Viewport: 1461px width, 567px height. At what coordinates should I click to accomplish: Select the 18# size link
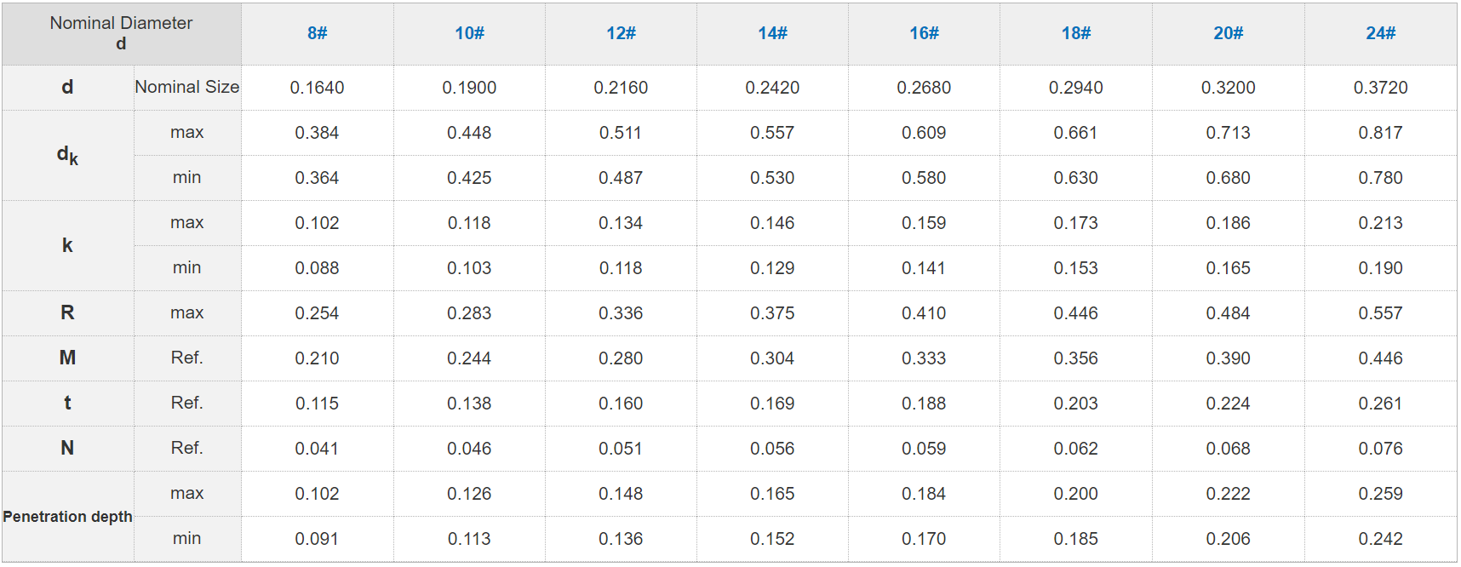point(1075,33)
